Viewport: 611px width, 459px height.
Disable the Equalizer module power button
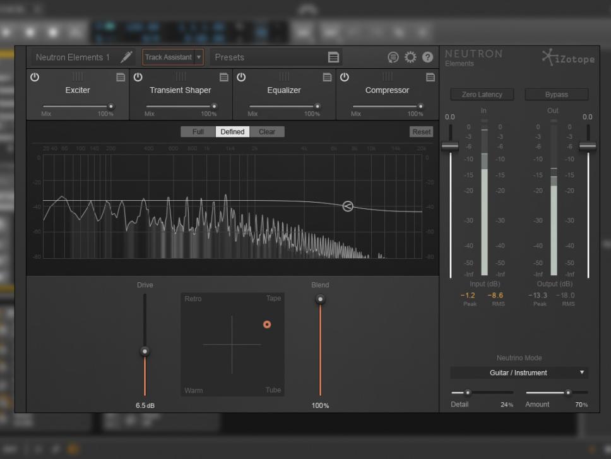(x=241, y=77)
